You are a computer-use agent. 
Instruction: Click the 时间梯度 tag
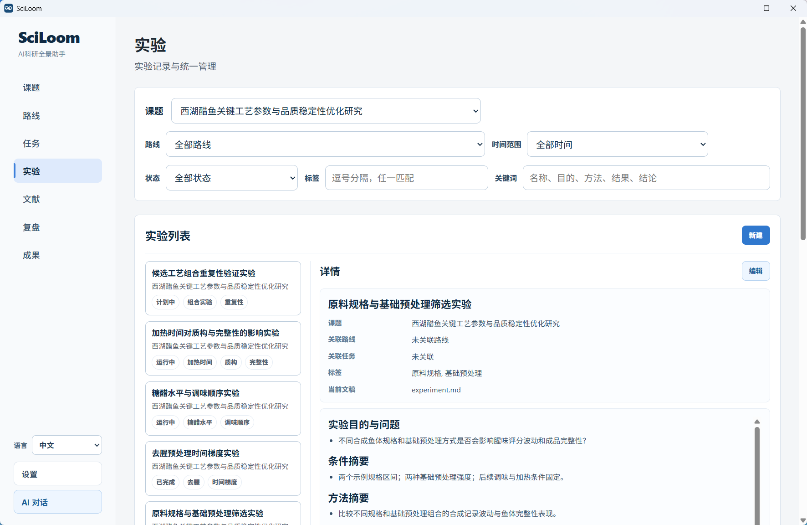[225, 482]
